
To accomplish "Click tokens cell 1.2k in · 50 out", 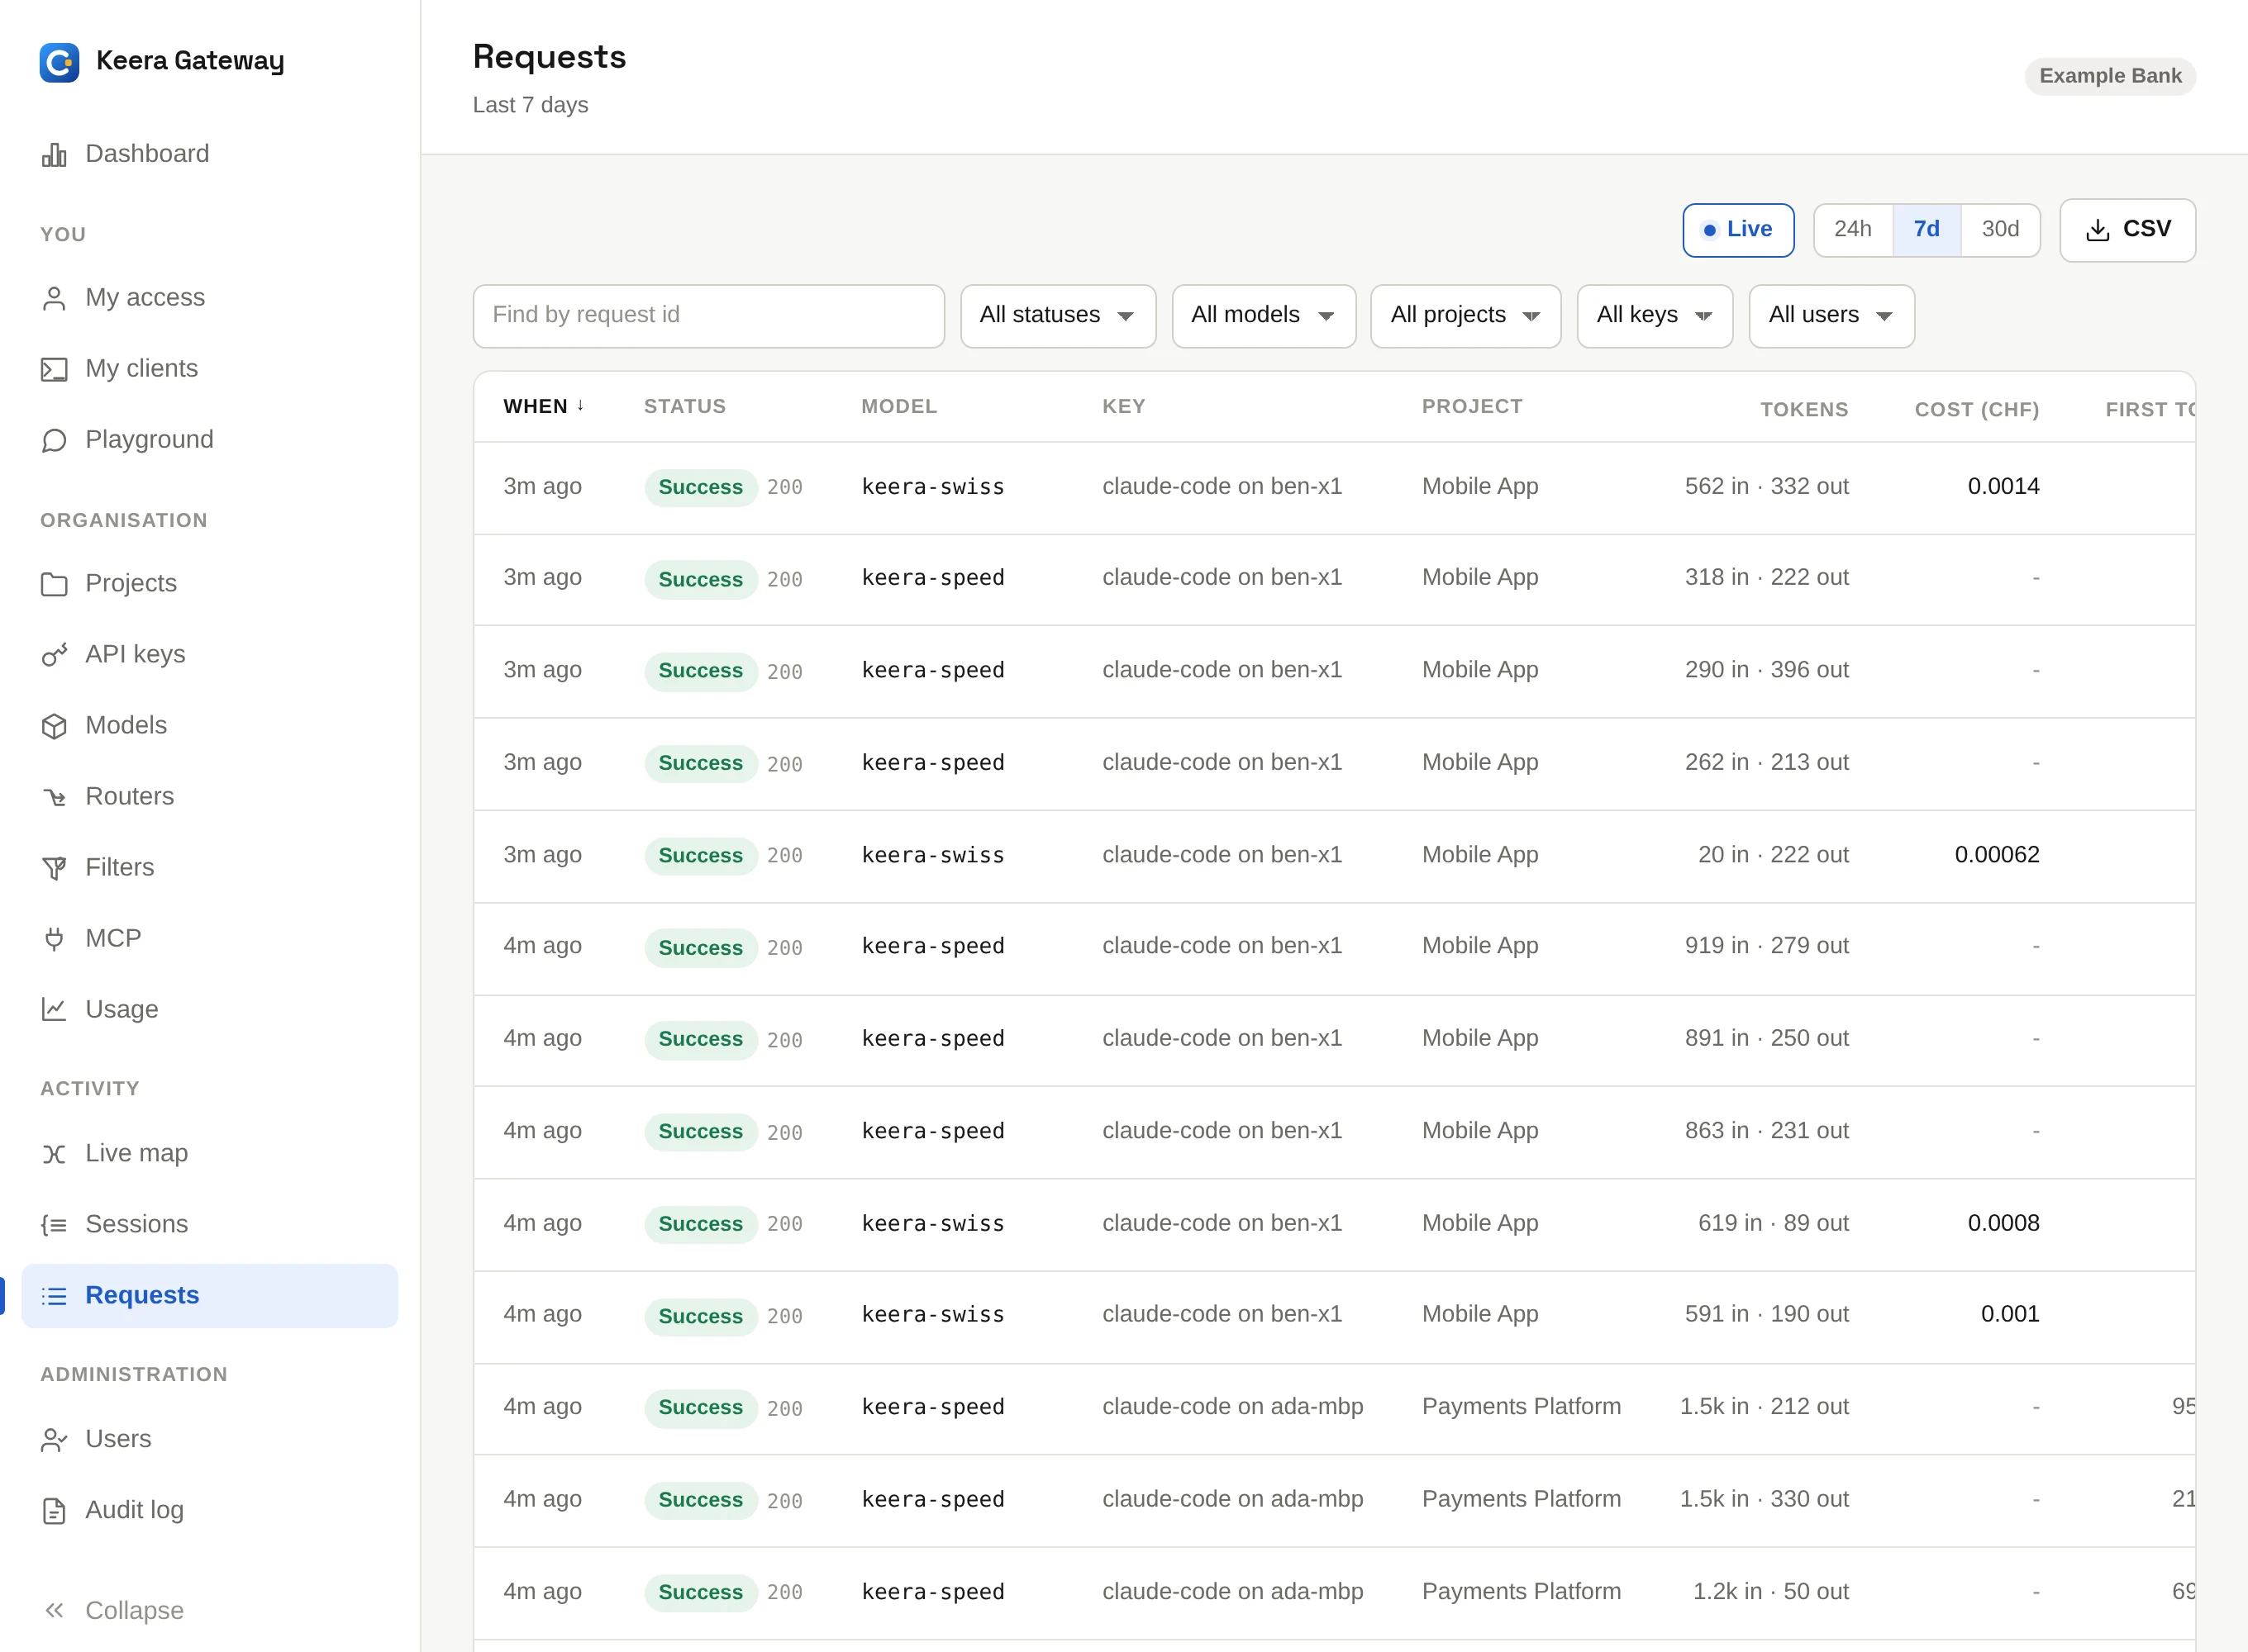I will pos(1769,1592).
